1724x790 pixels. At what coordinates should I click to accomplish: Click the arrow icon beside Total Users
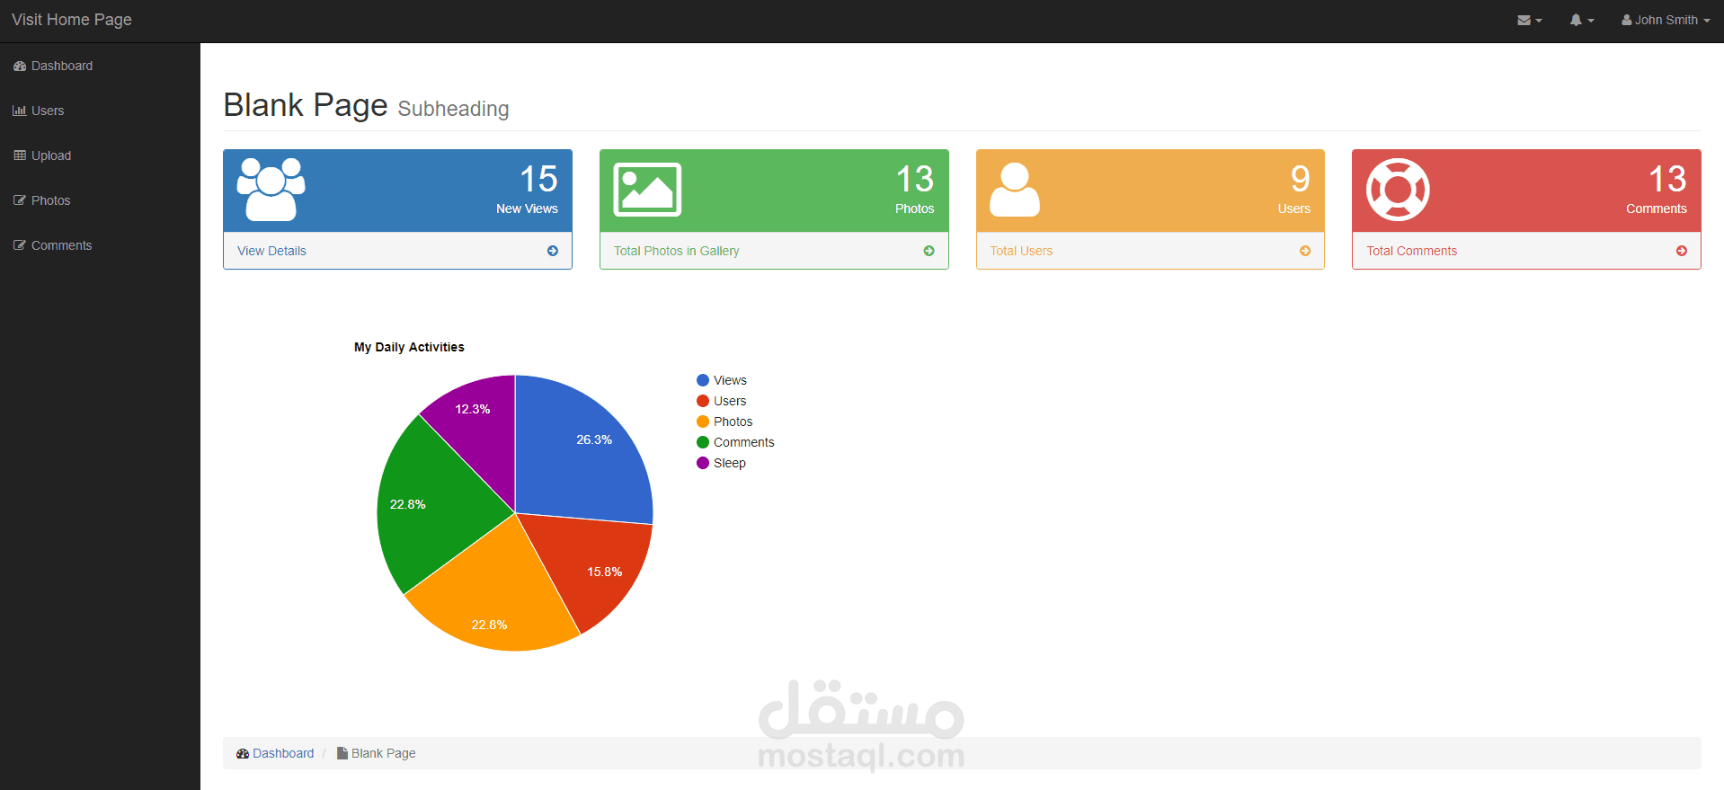coord(1305,251)
